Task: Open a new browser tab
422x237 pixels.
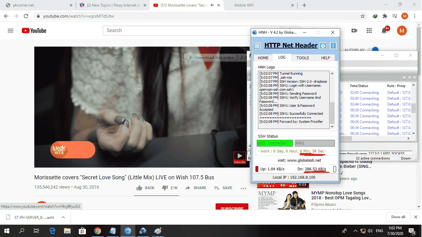Action: (304, 5)
